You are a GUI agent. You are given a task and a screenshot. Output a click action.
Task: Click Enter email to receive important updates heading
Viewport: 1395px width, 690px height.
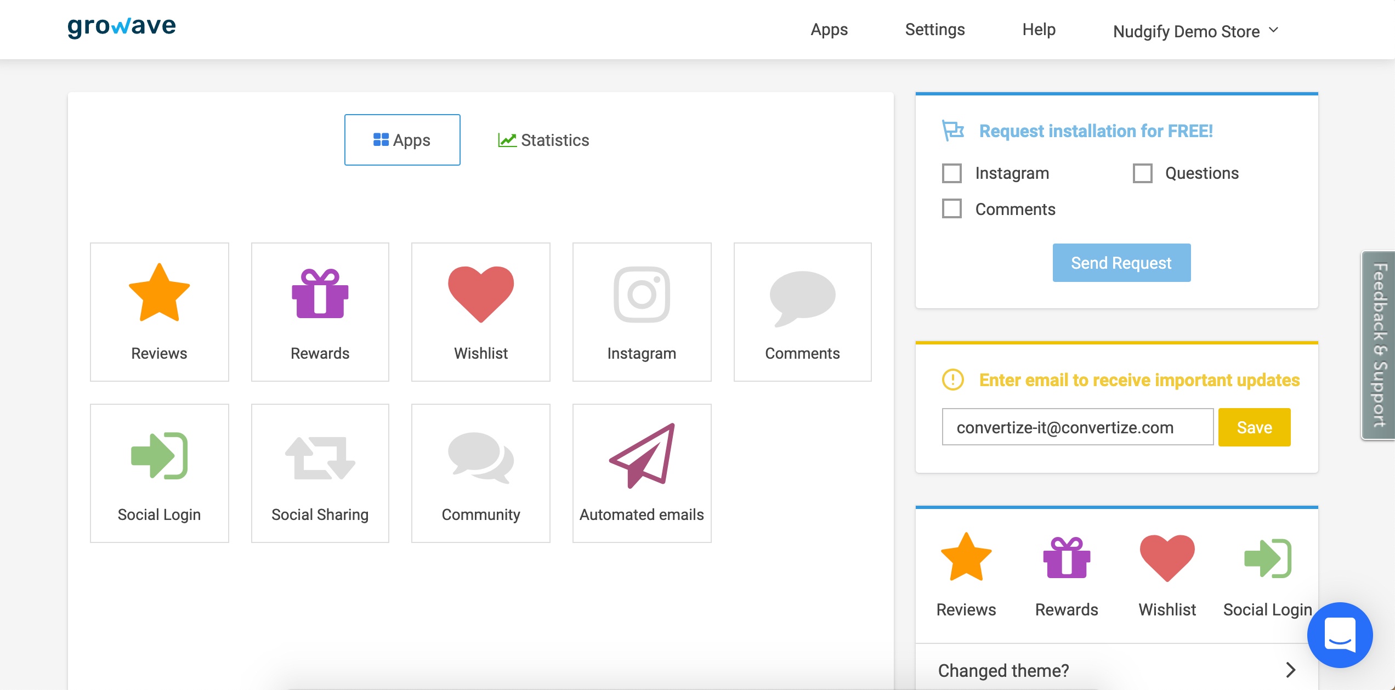(x=1139, y=380)
